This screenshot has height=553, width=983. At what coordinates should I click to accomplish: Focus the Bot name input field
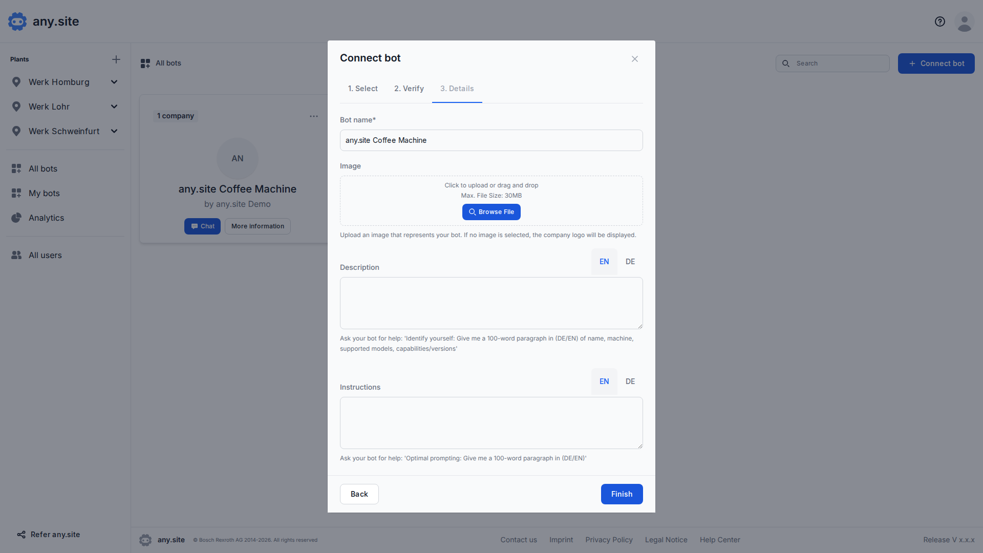click(x=491, y=140)
